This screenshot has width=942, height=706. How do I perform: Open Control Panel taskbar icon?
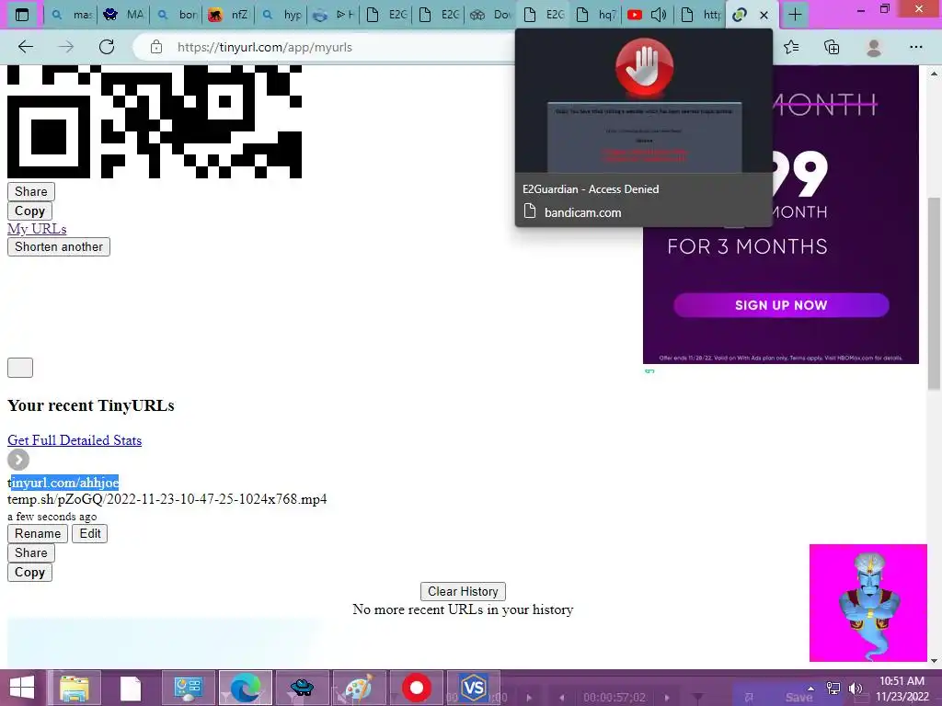pos(188,688)
